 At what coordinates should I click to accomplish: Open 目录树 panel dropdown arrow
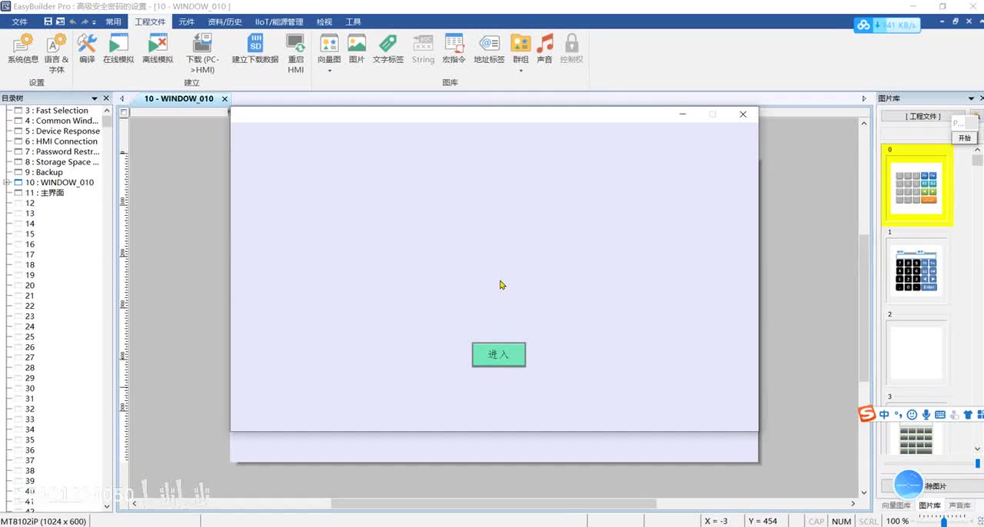(95, 98)
